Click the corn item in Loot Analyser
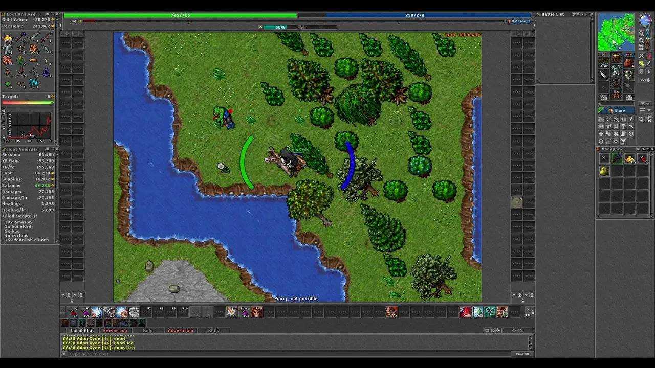 [x=20, y=60]
